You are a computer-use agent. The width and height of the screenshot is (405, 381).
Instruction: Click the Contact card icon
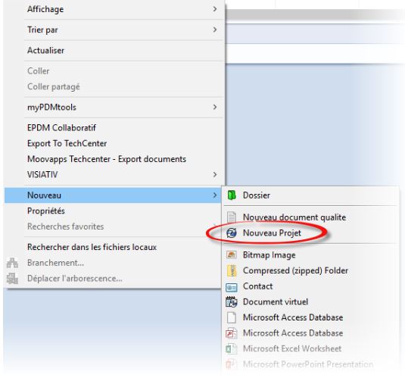pyautogui.click(x=232, y=287)
